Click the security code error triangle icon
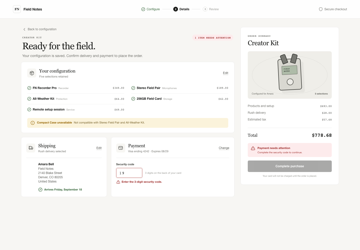Viewport: 360px width, 250px height. pyautogui.click(x=118, y=182)
